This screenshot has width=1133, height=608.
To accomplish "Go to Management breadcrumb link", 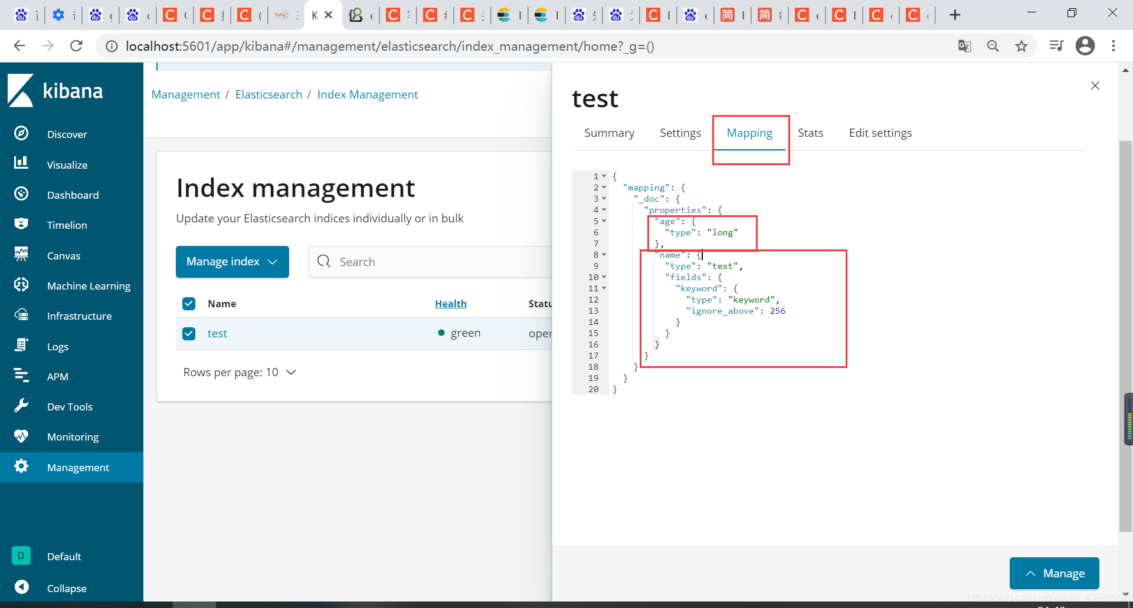I will 185,94.
